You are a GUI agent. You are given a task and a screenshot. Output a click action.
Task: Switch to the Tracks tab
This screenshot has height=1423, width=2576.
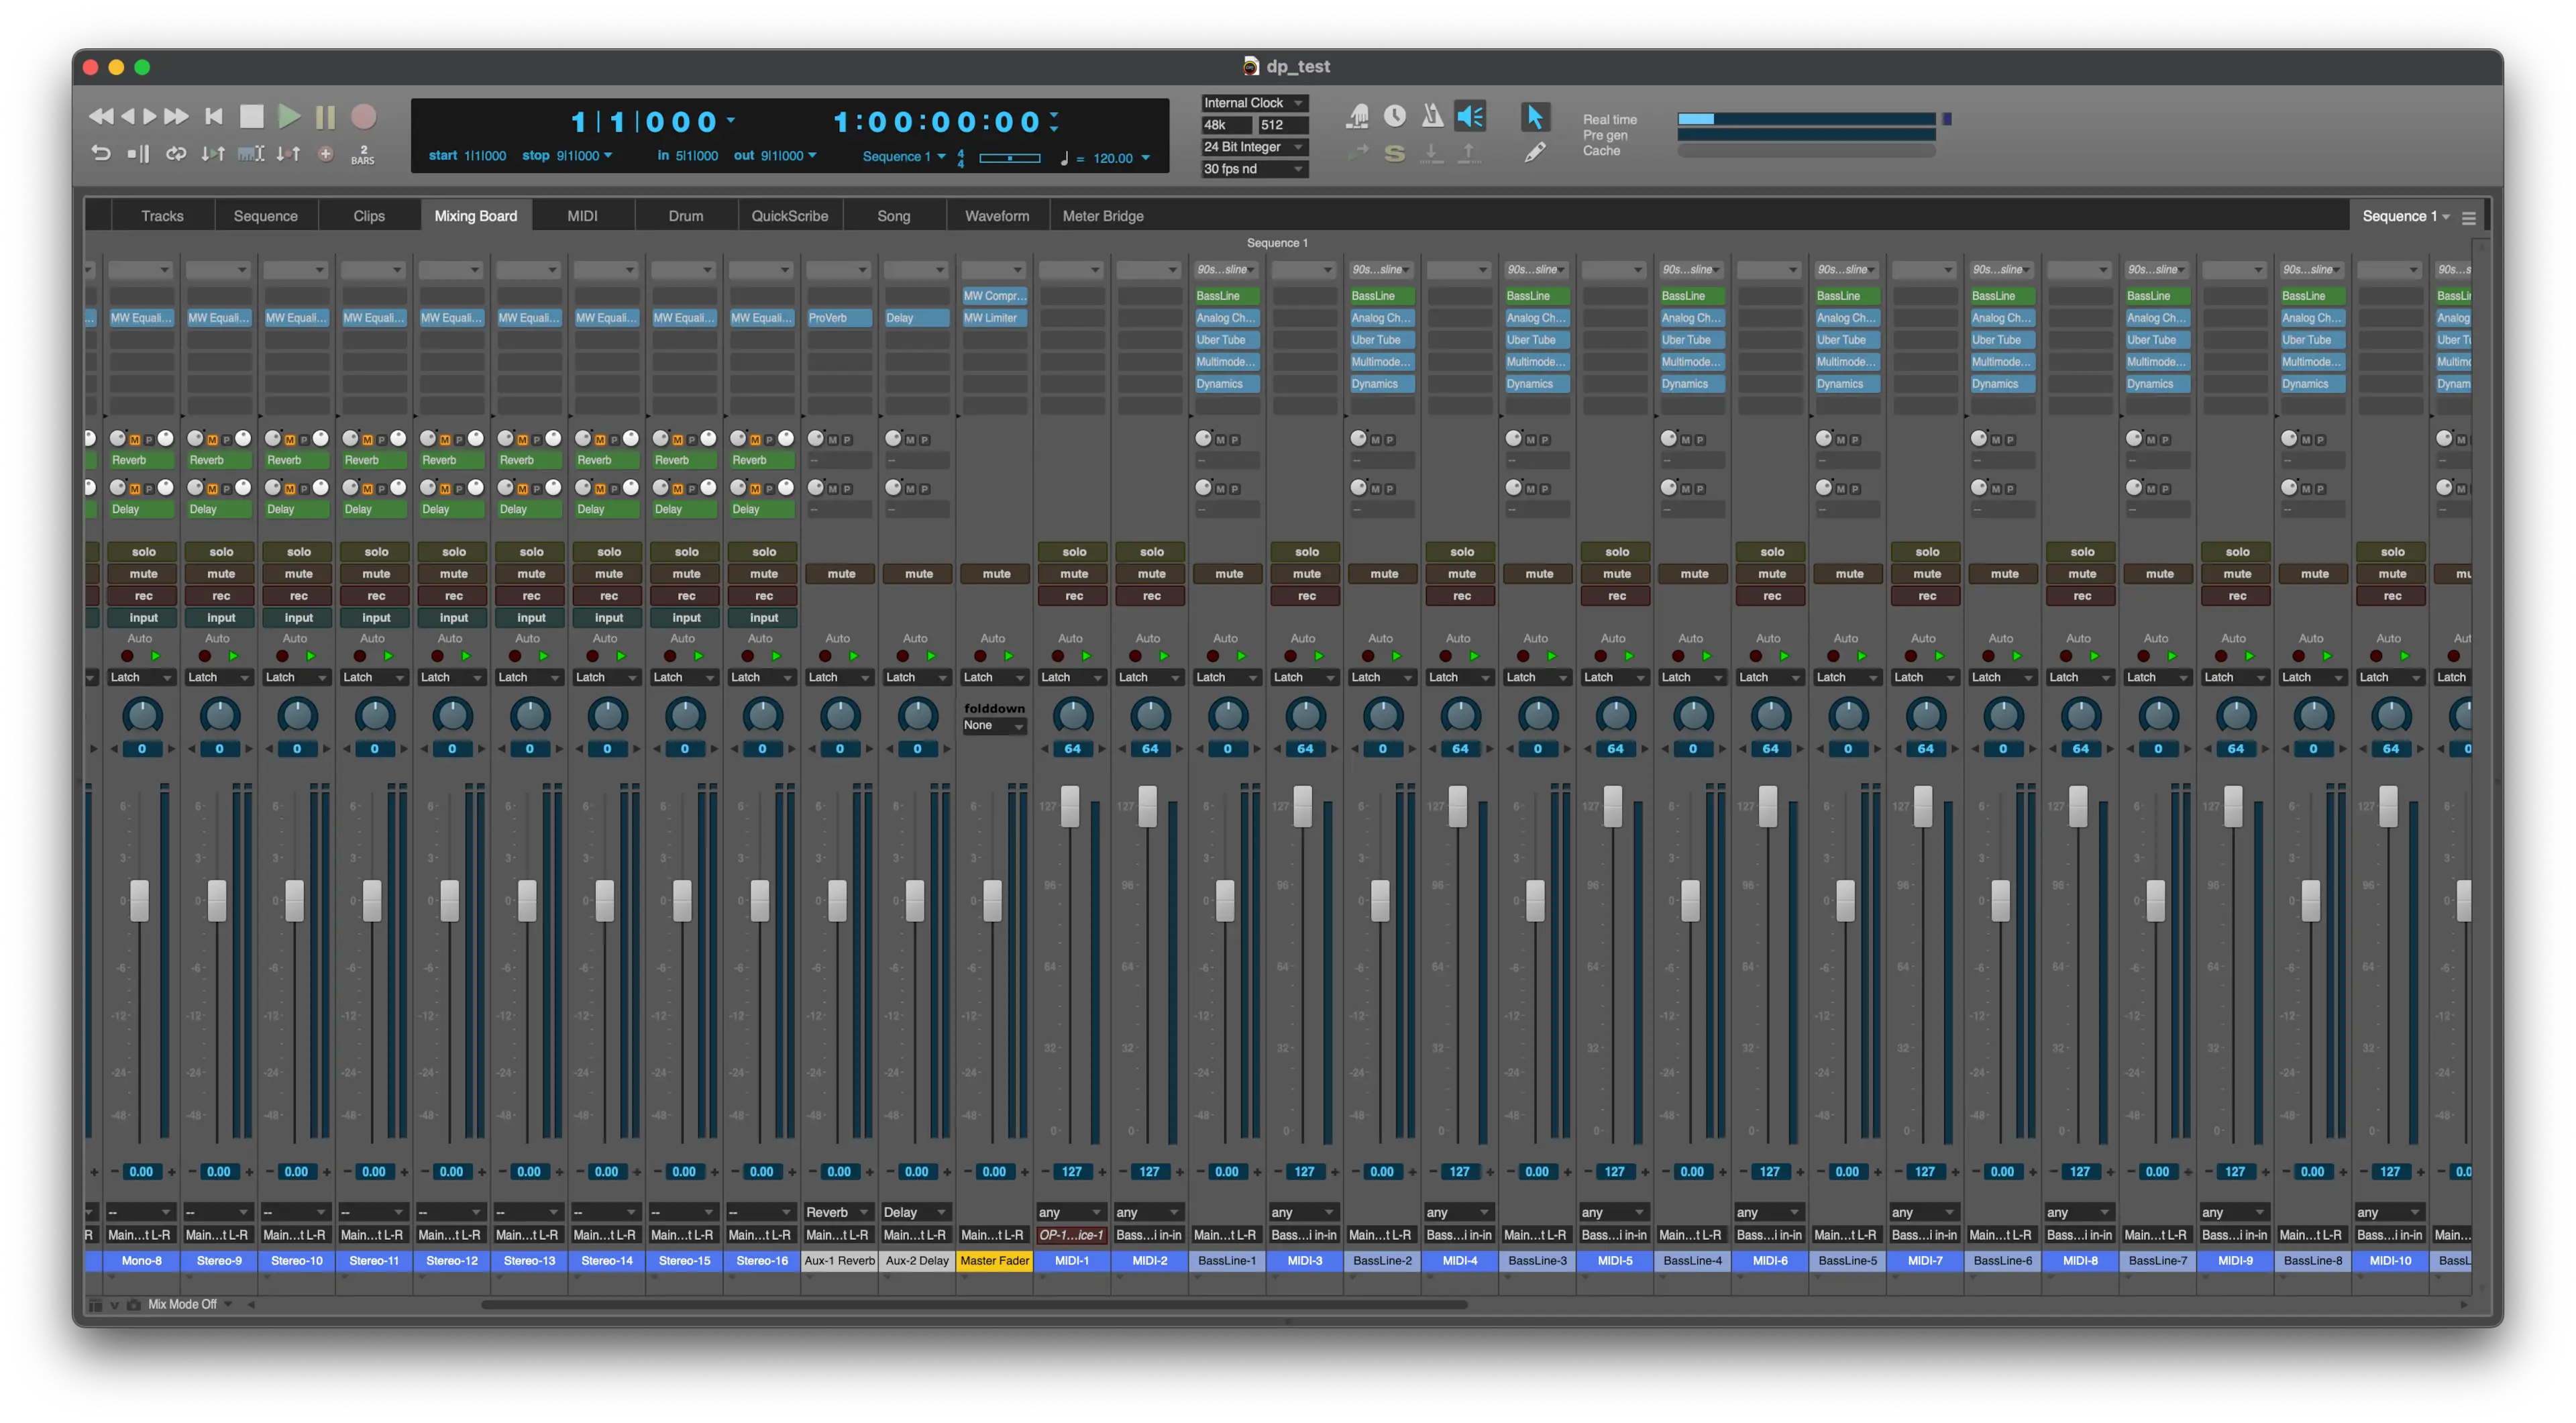tap(162, 216)
